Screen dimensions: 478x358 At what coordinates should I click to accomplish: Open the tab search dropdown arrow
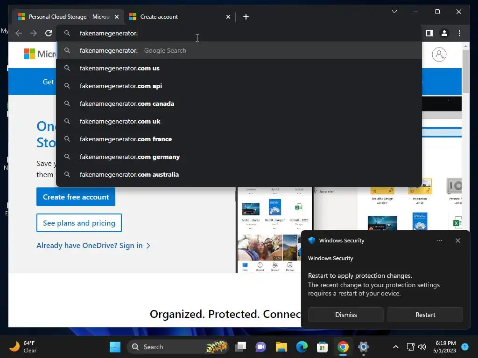(394, 12)
